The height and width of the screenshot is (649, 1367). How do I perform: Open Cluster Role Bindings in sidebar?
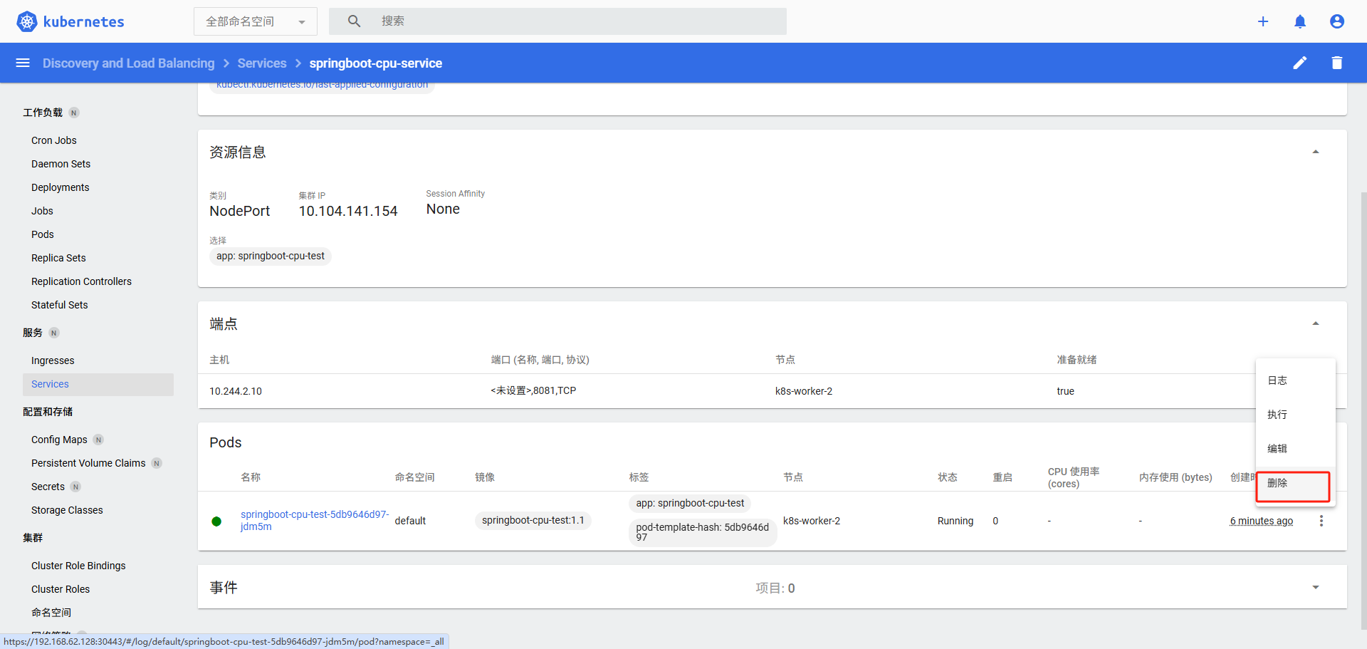[x=78, y=566]
